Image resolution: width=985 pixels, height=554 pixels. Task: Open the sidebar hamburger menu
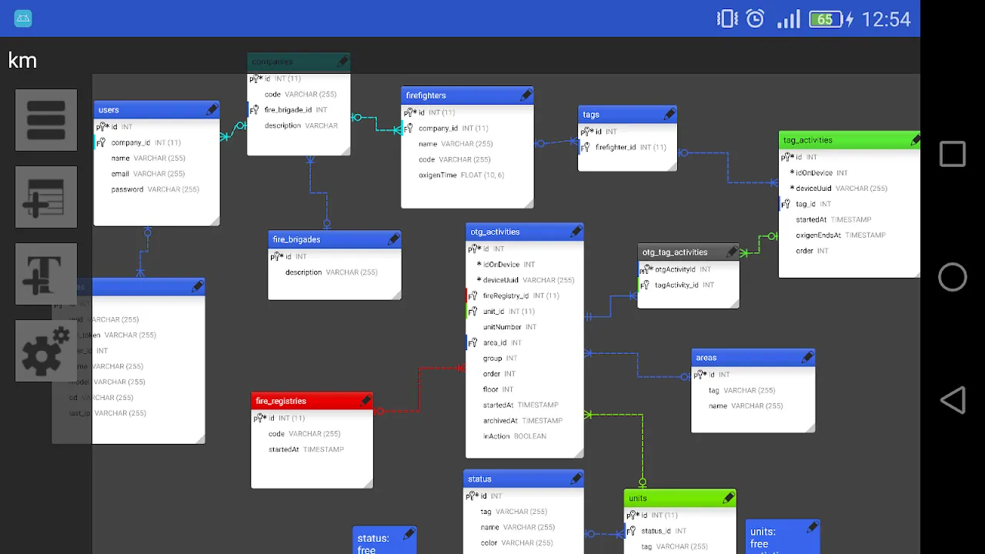pyautogui.click(x=45, y=119)
